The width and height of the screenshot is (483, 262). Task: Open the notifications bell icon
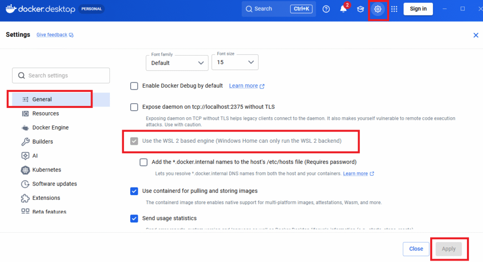click(343, 9)
